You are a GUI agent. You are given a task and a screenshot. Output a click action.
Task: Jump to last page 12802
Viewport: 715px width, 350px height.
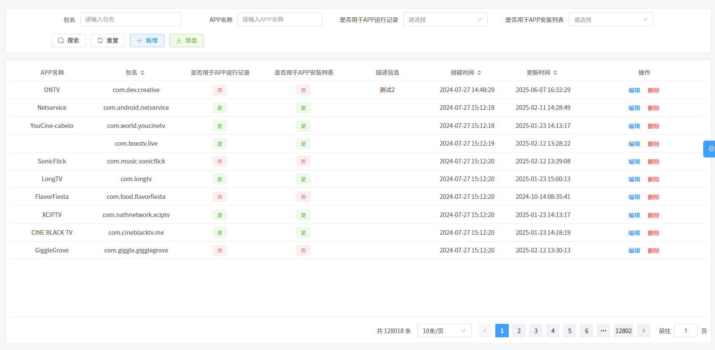pyautogui.click(x=623, y=331)
